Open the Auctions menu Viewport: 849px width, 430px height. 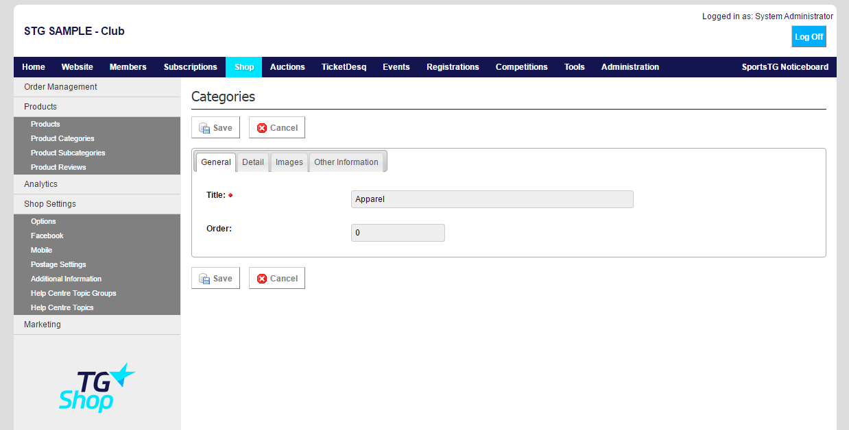pos(287,67)
